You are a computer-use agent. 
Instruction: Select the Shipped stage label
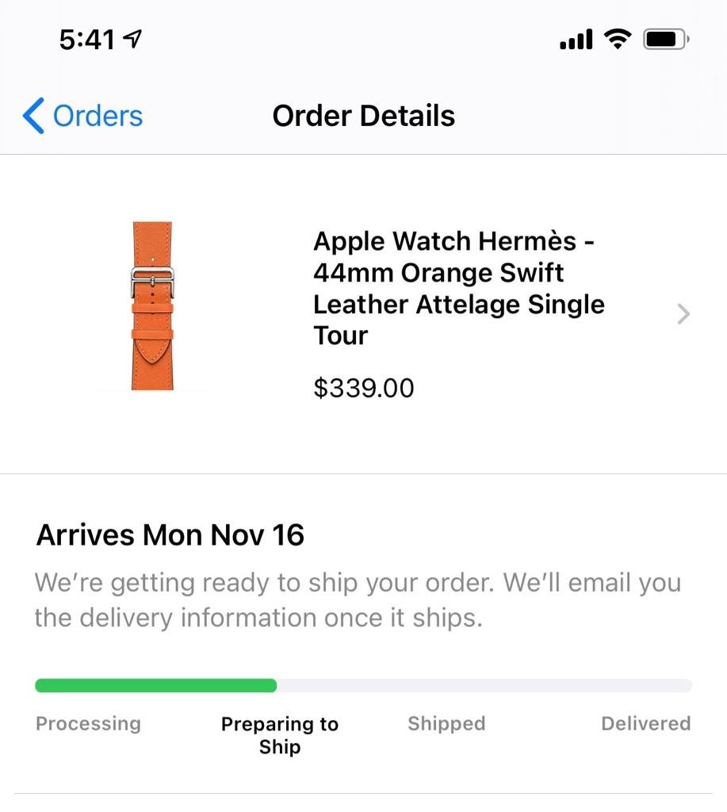click(446, 723)
